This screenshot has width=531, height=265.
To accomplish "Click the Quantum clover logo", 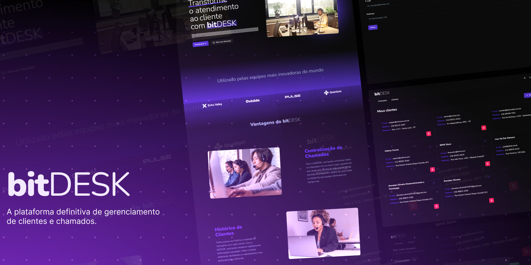I will [x=326, y=93].
